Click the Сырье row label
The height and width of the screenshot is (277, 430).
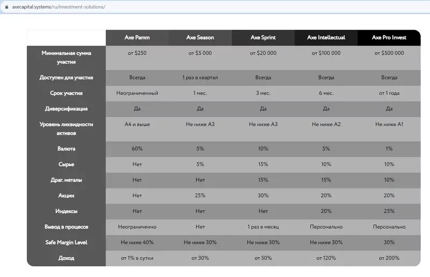point(66,165)
